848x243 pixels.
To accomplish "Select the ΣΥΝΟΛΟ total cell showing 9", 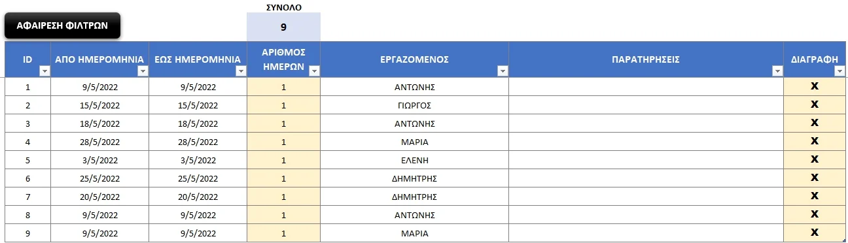I will [283, 27].
